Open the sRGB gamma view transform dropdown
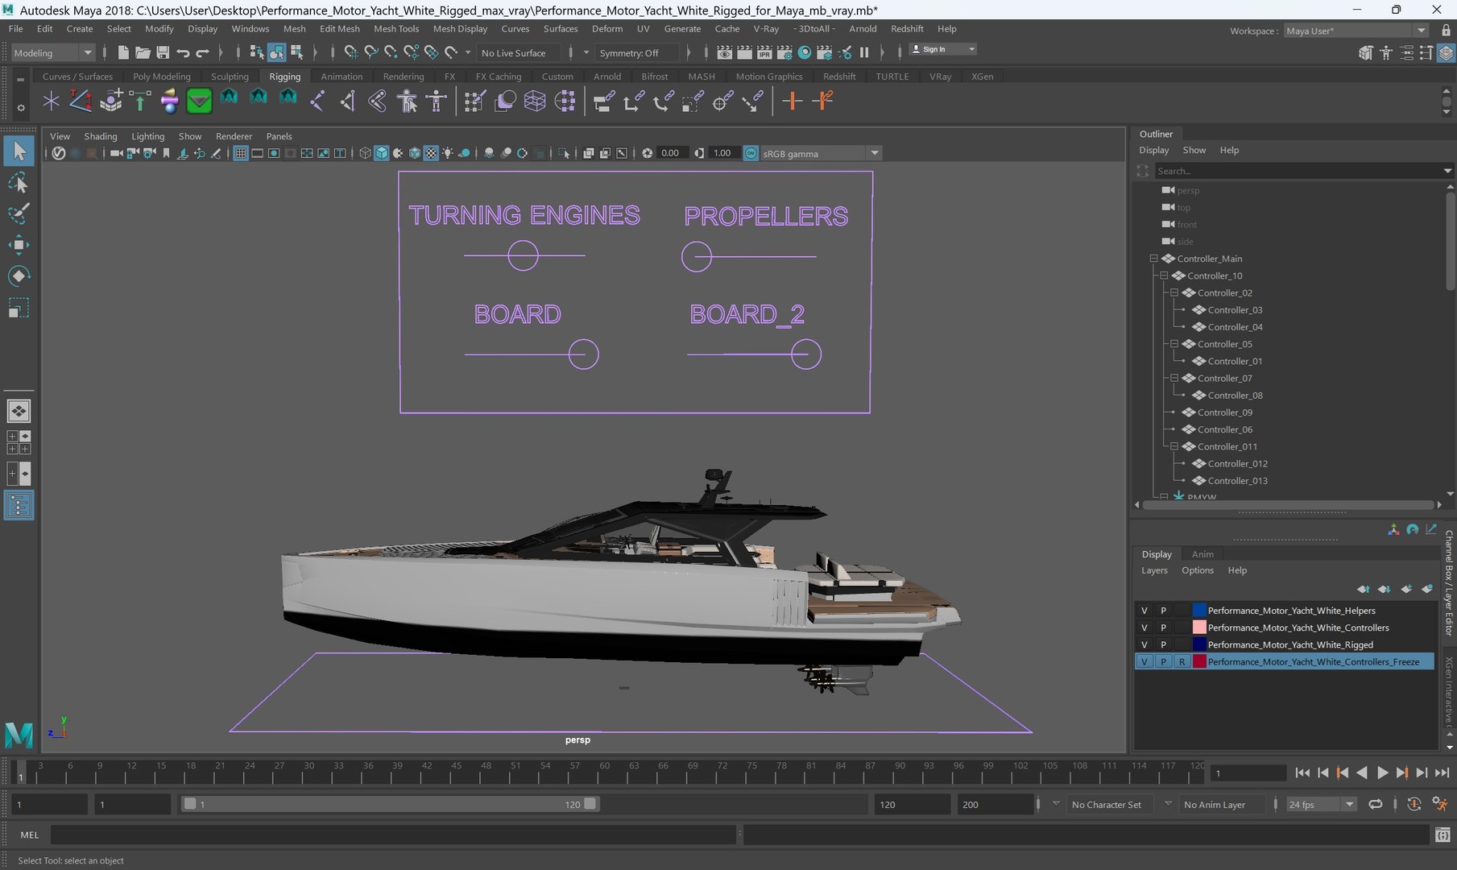This screenshot has height=870, width=1457. point(821,153)
